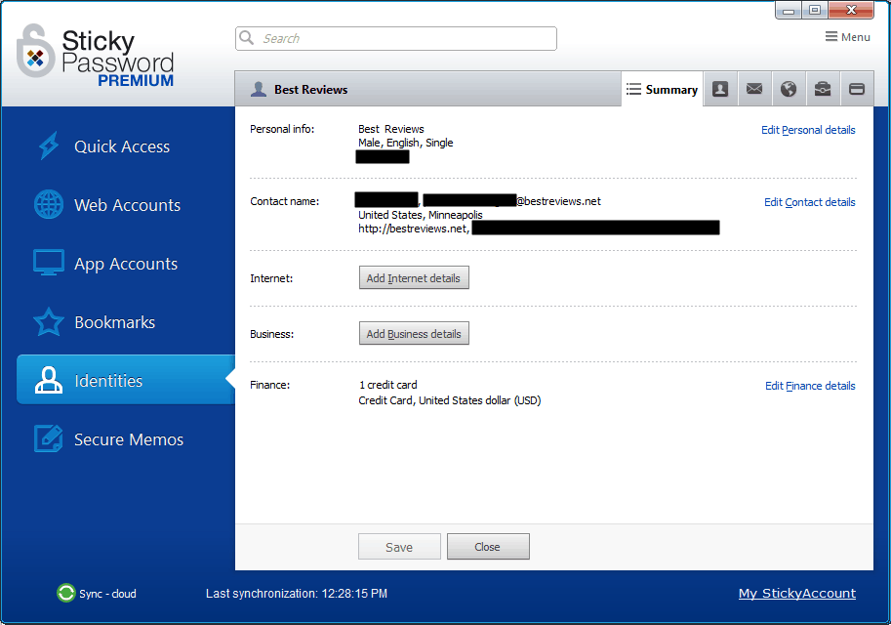Click the Save button
Screen dimensions: 891x625
(398, 547)
